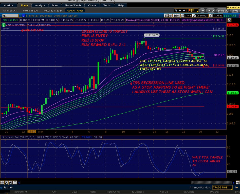Open the Arrange Position TRADE TIME dropdown
240x194 pixels.
click(223, 188)
